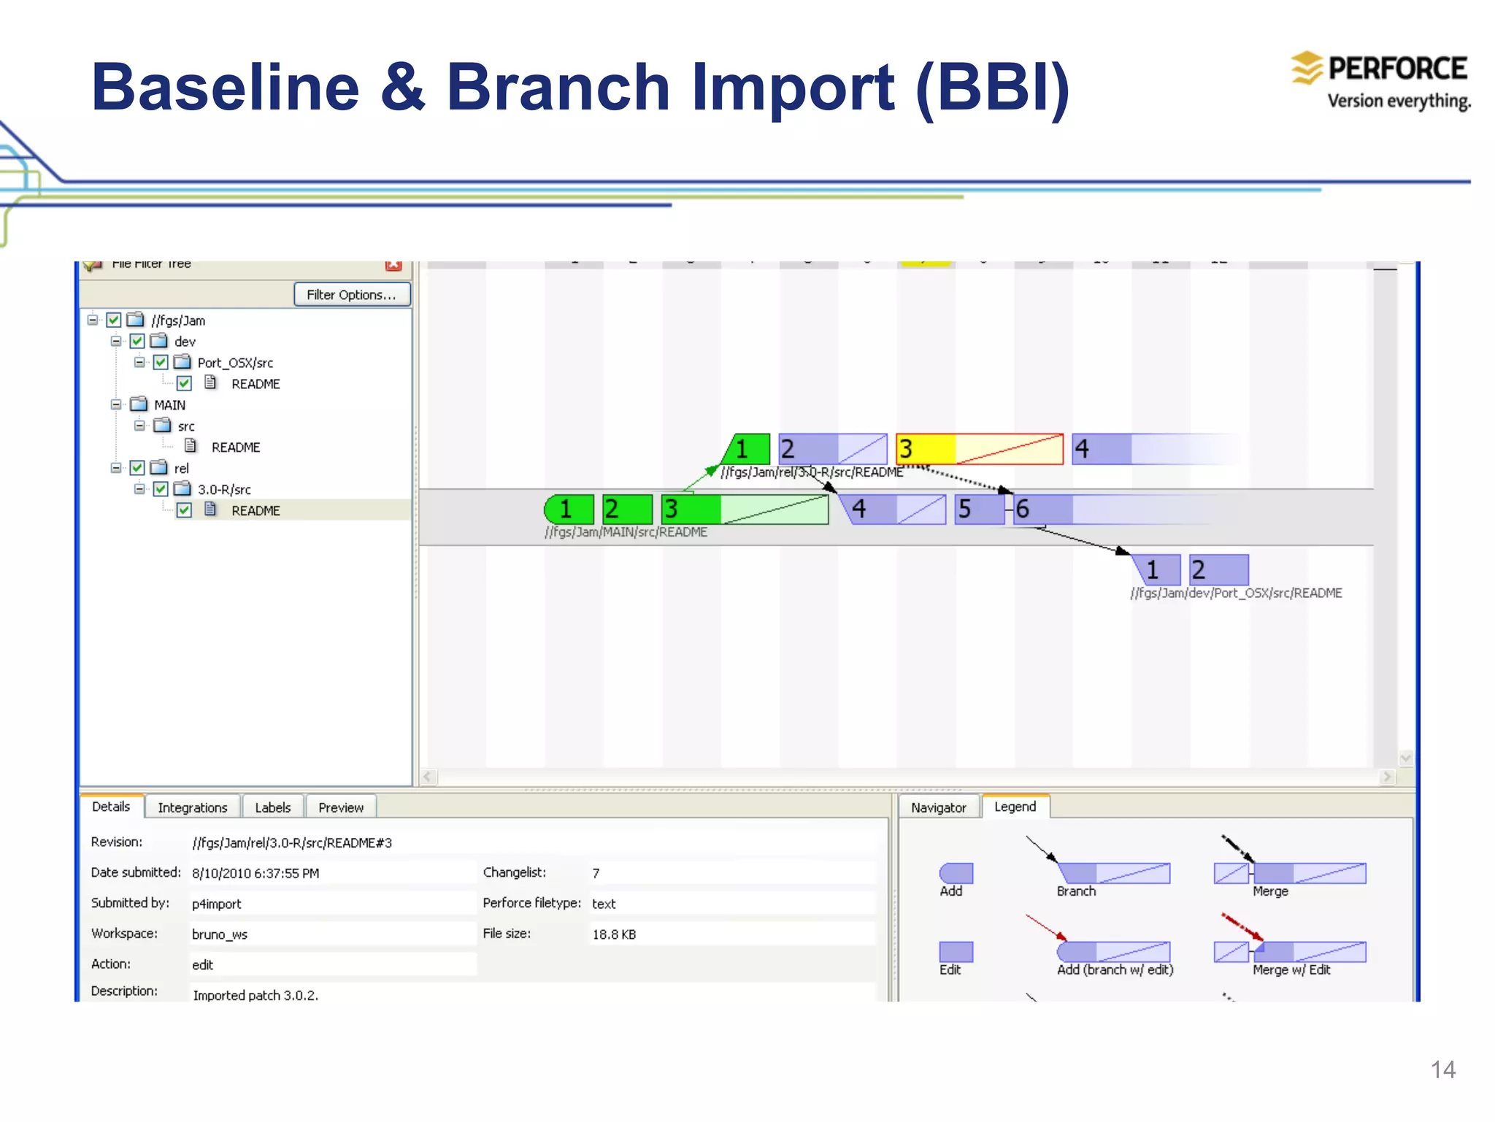Collapse the src node under MAIN
The width and height of the screenshot is (1495, 1122).
pyautogui.click(x=139, y=426)
